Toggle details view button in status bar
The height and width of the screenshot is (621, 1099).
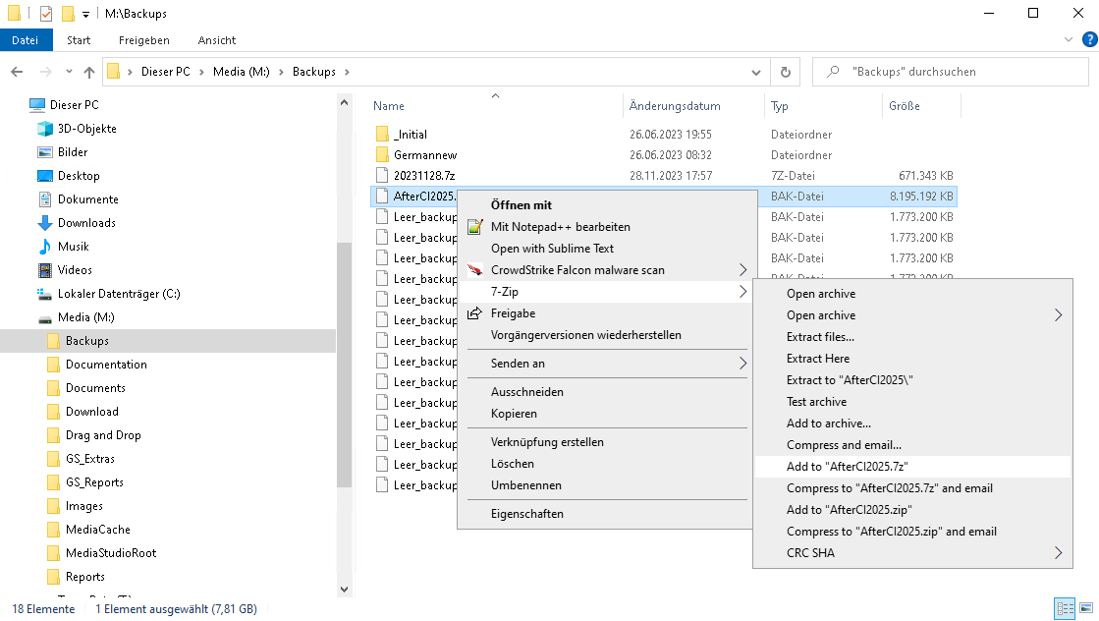click(1064, 609)
